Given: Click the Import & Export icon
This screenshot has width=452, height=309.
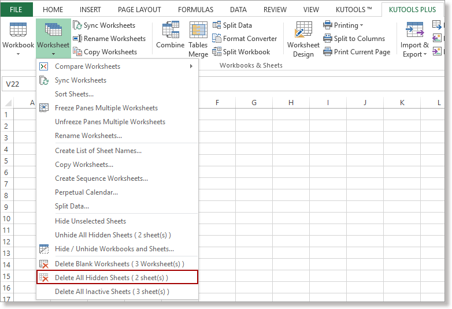Looking at the screenshot, I should coord(415,29).
